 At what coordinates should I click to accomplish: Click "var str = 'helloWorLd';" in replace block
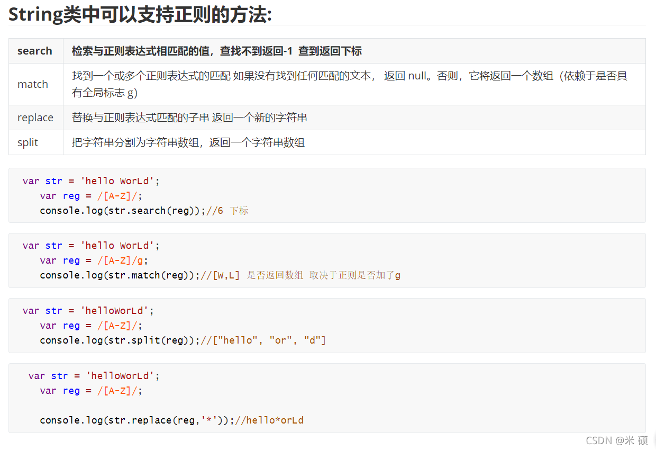coord(94,376)
